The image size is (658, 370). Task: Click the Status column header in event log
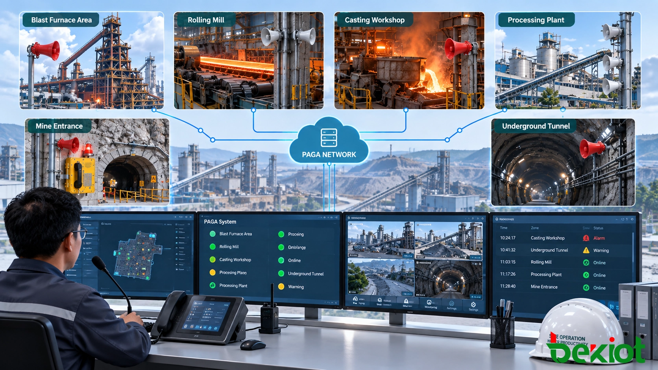point(598,228)
